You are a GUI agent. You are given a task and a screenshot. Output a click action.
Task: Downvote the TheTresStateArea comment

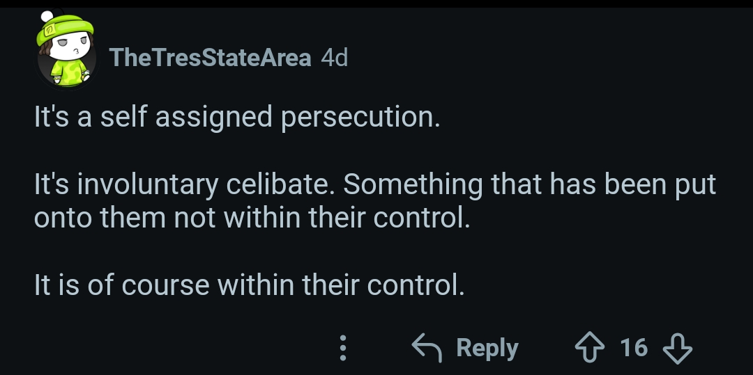(677, 347)
